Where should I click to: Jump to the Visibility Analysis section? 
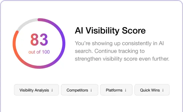coord(36,90)
